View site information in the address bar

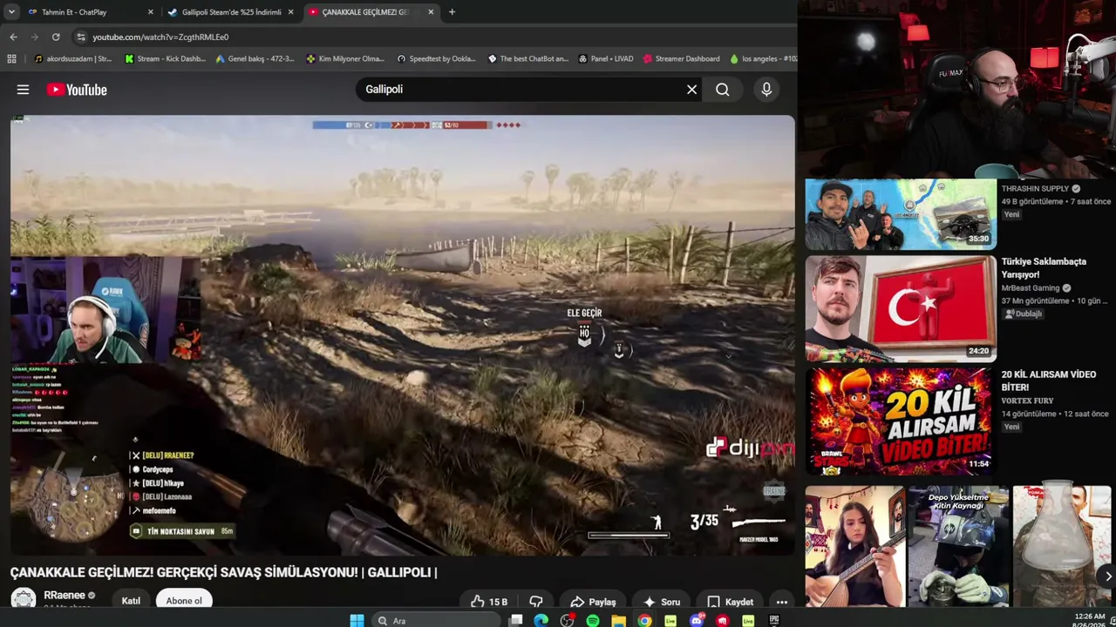click(x=81, y=37)
